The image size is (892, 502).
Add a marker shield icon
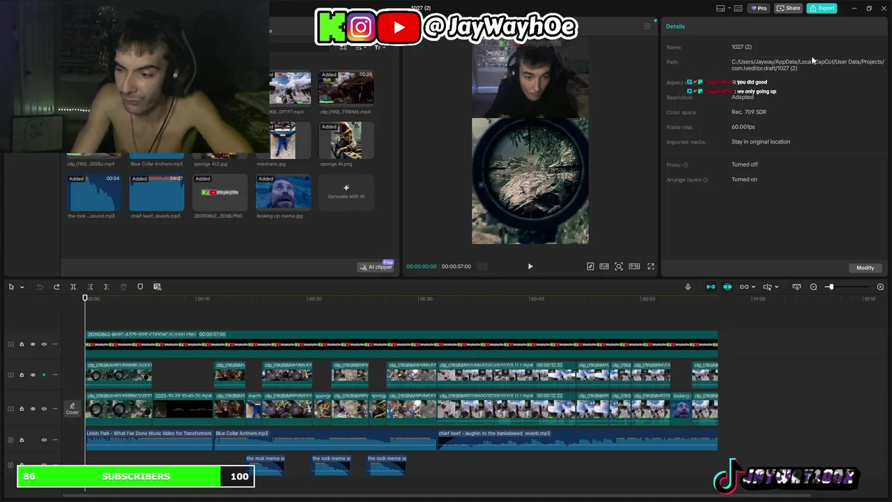(x=140, y=287)
